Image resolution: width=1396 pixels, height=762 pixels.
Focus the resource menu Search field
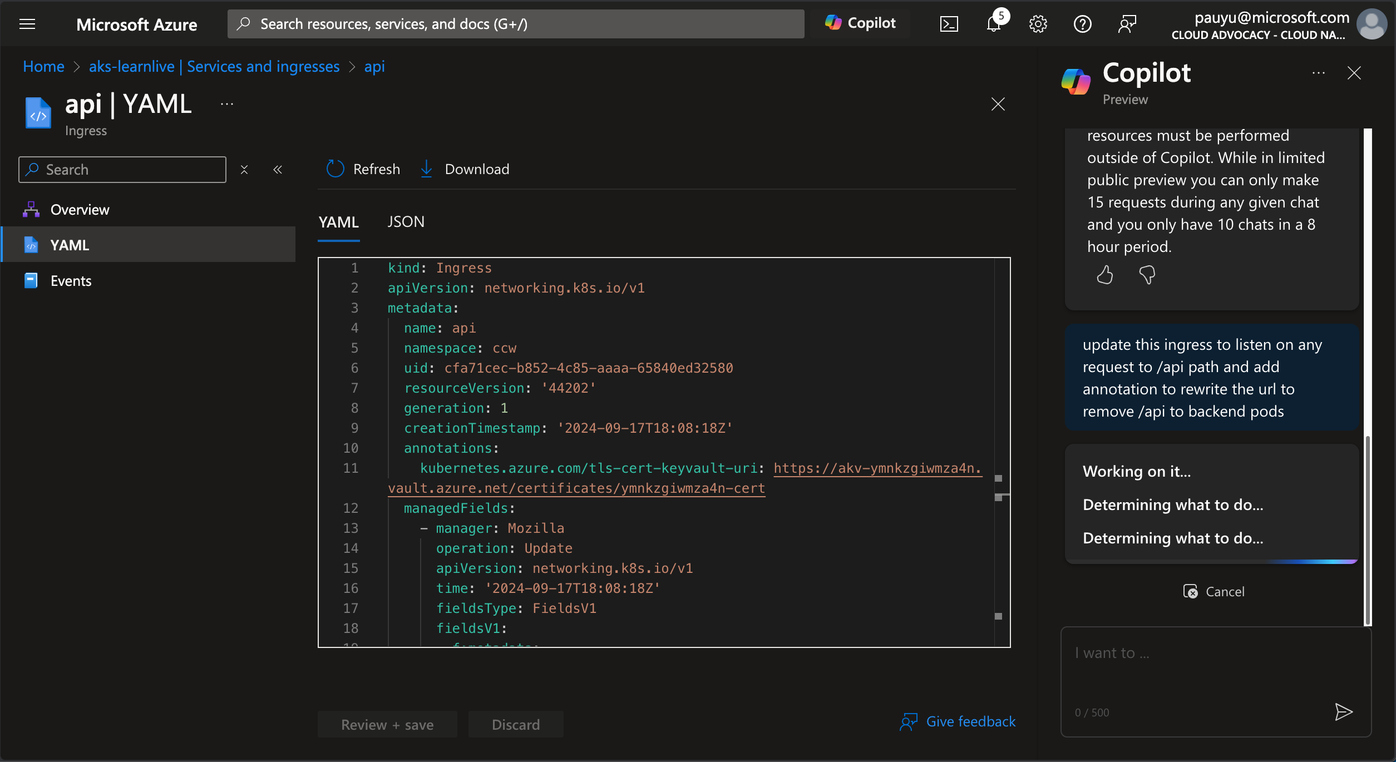click(x=122, y=170)
